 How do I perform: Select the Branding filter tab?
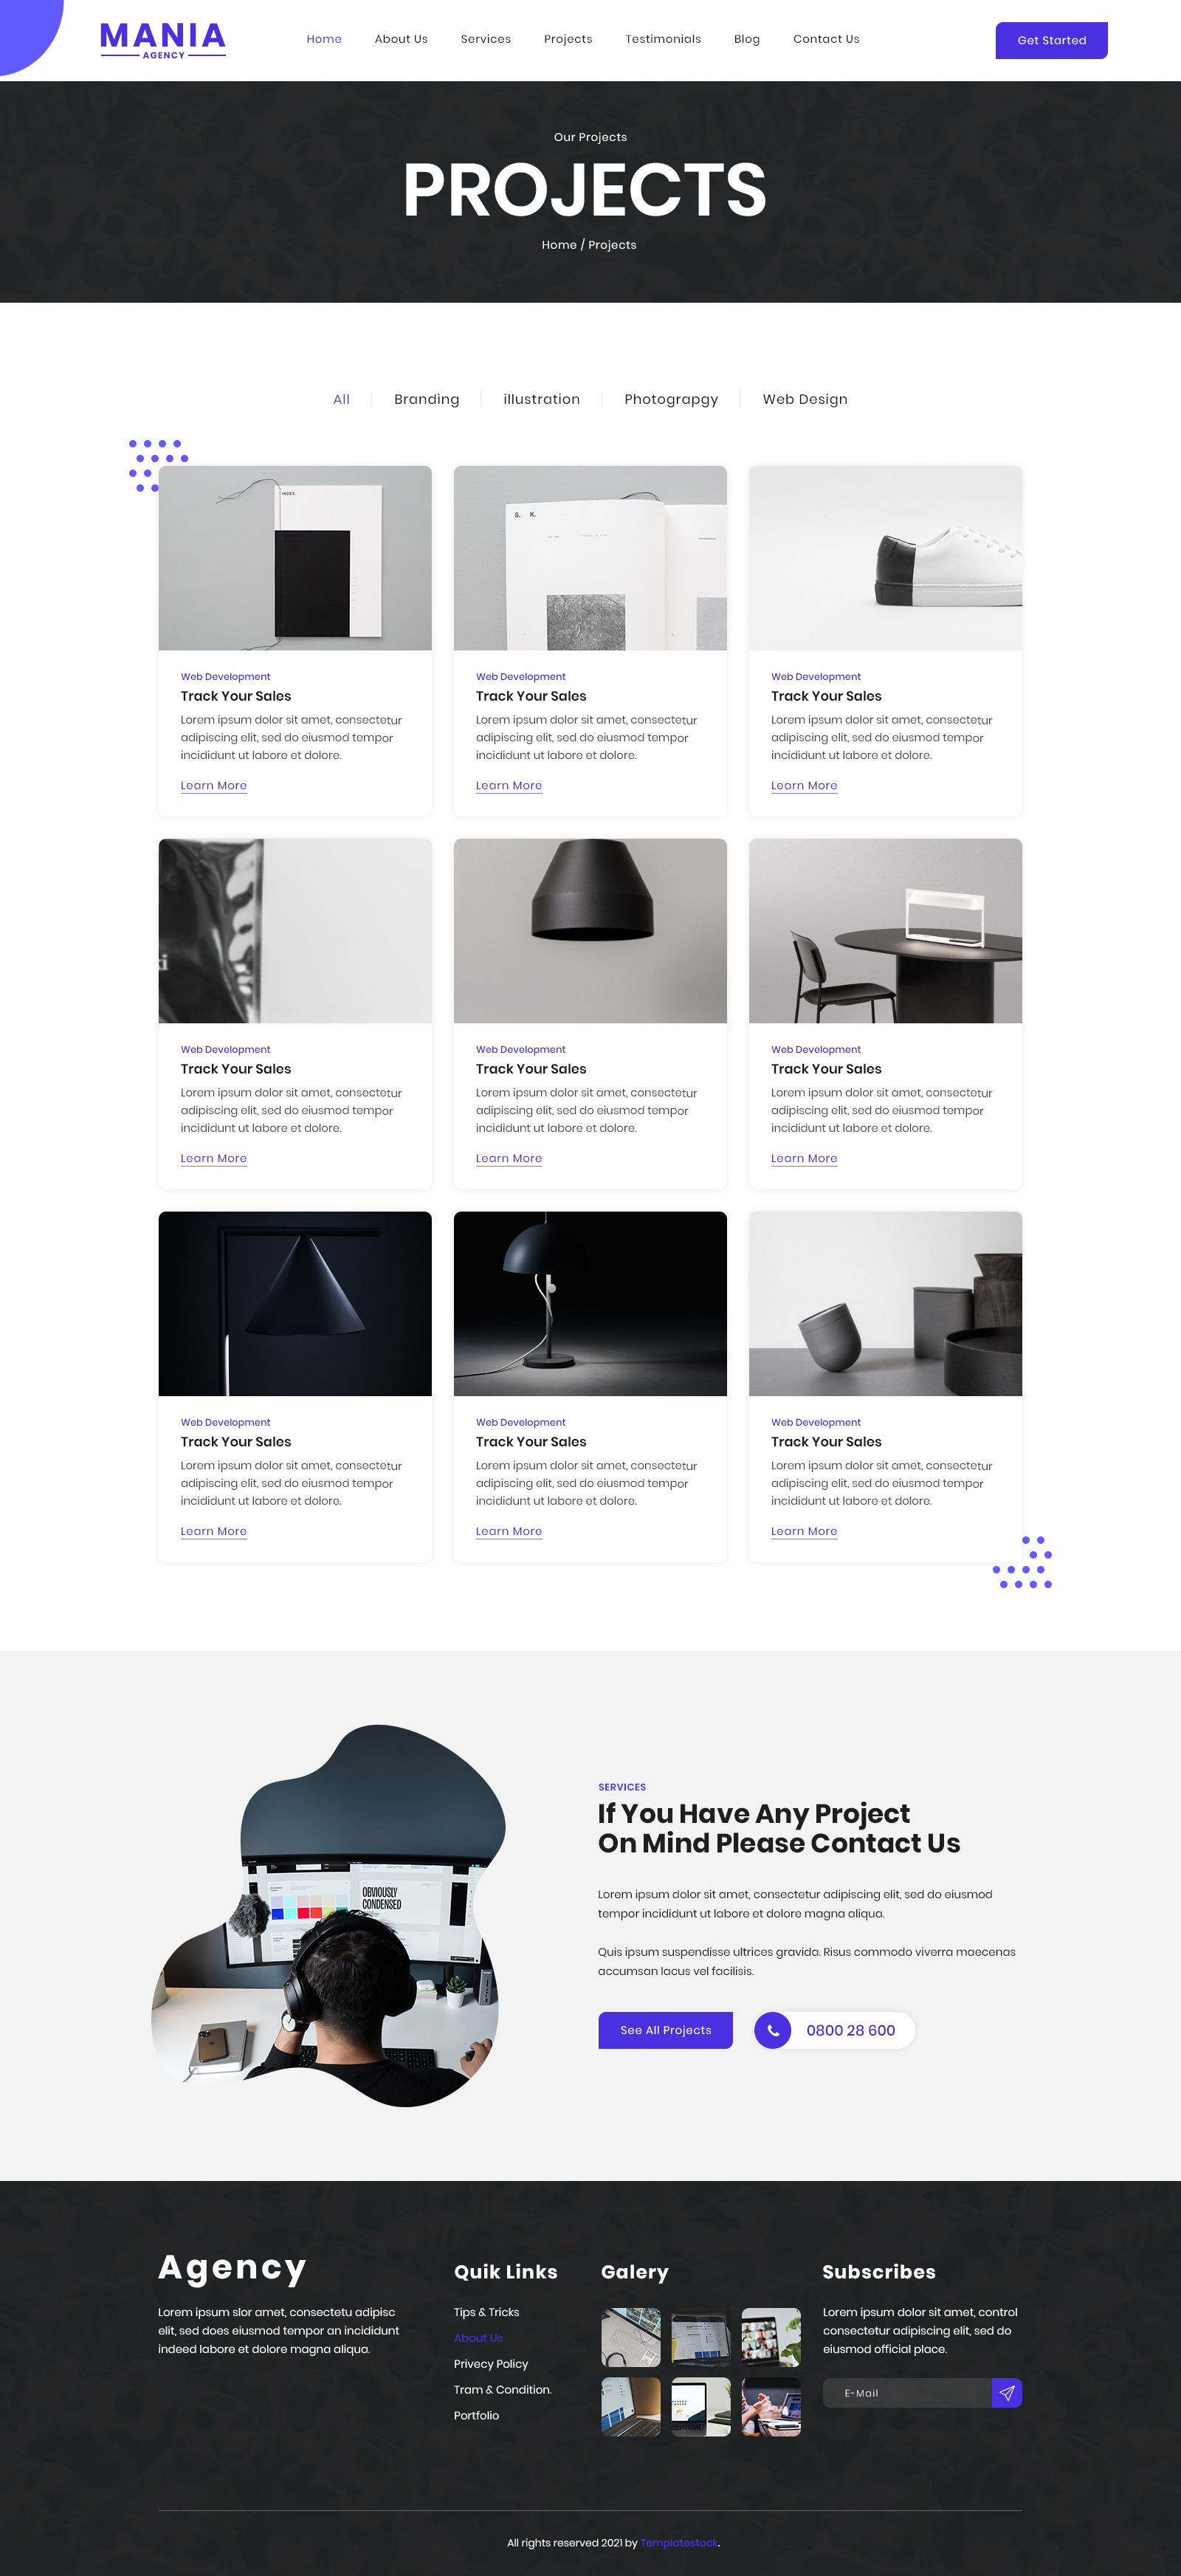[427, 399]
